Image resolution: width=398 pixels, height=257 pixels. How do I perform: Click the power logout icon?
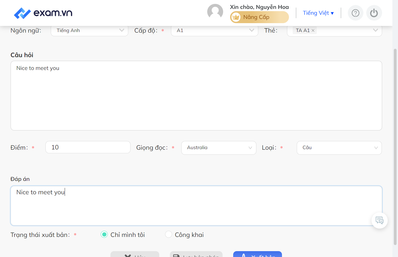(x=374, y=13)
